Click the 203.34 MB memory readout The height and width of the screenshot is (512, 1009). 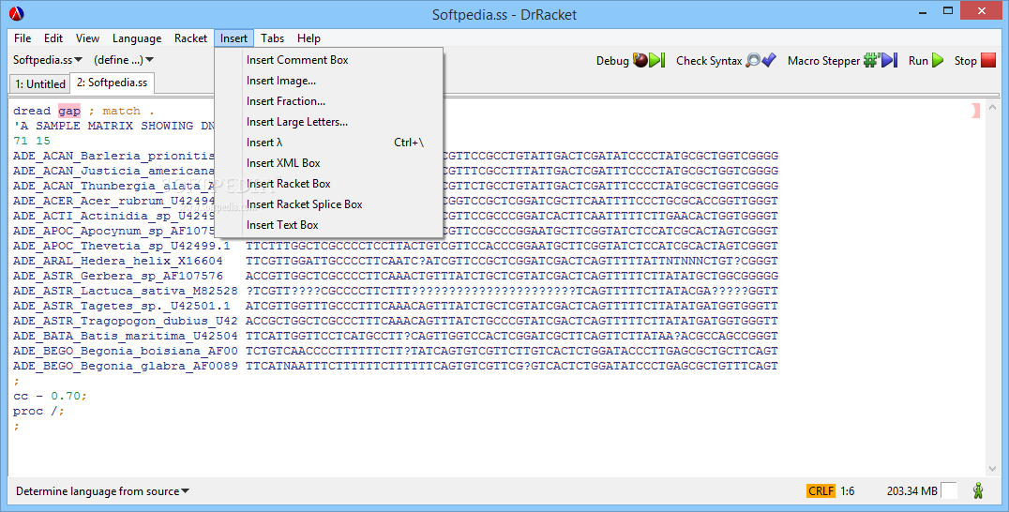tap(911, 490)
